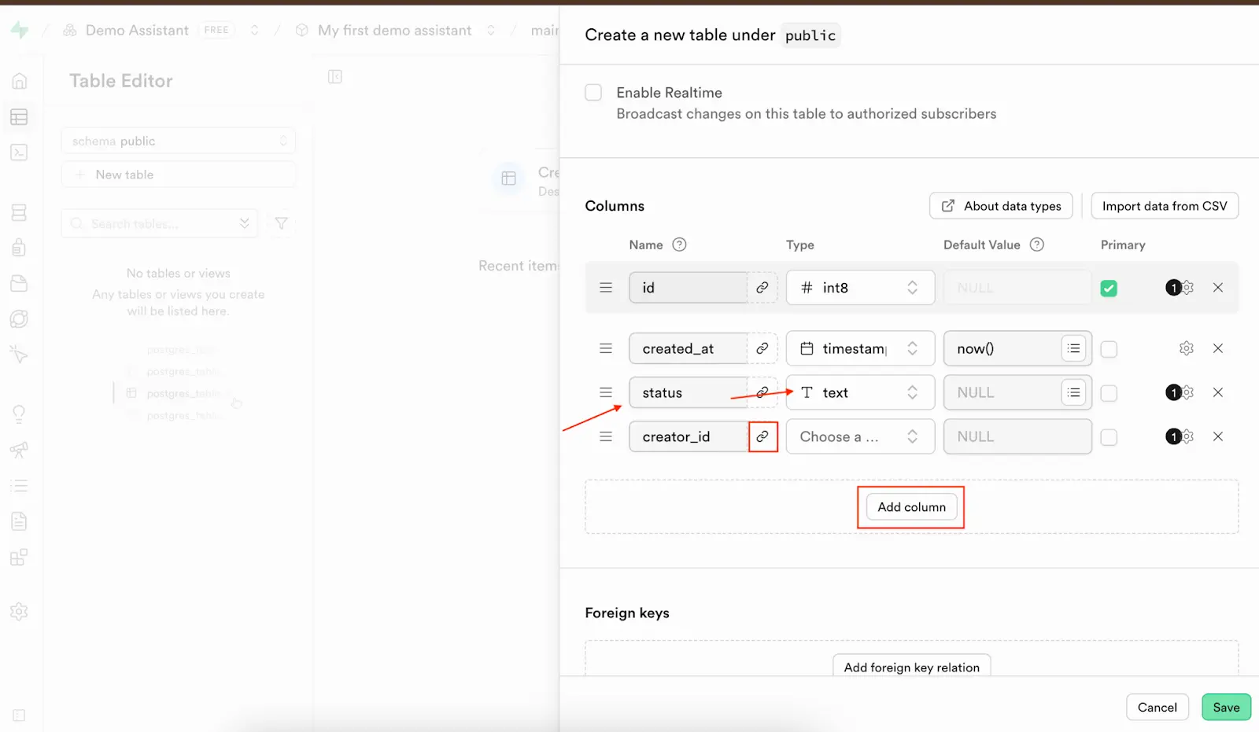Enable the Enable Realtime checkbox
The width and height of the screenshot is (1259, 732).
[593, 92]
